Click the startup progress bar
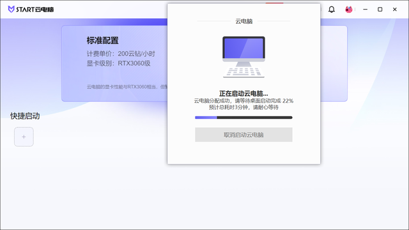 point(243,118)
